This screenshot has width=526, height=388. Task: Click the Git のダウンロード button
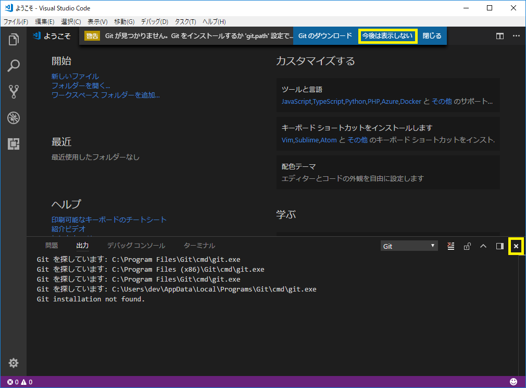tap(325, 36)
